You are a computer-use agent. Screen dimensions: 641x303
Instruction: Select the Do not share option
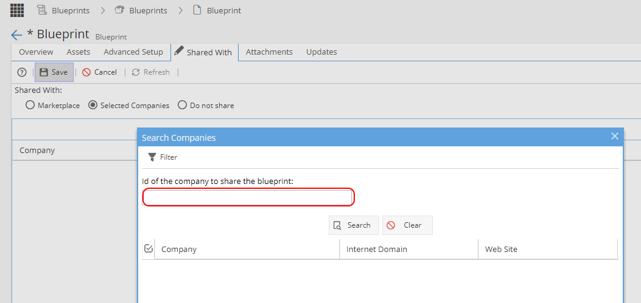pyautogui.click(x=183, y=105)
